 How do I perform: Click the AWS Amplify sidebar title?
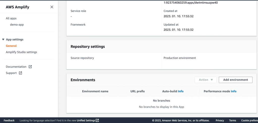coord(17,7)
